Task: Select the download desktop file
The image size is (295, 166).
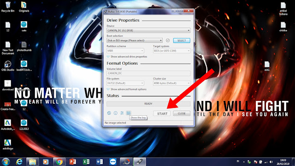Action: point(8,85)
